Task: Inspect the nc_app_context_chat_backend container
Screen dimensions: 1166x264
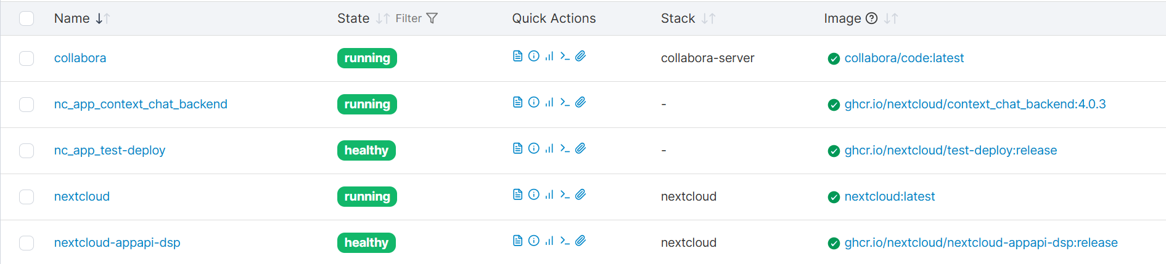Action: coord(534,102)
